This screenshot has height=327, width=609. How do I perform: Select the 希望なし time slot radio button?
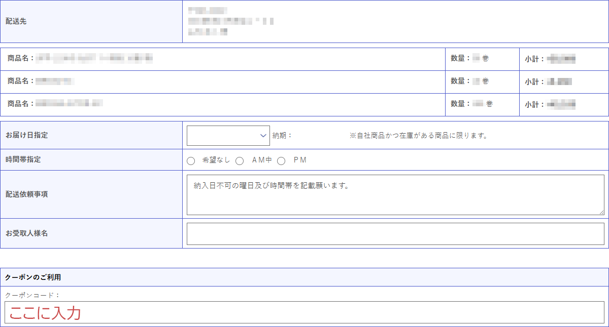pyautogui.click(x=191, y=161)
